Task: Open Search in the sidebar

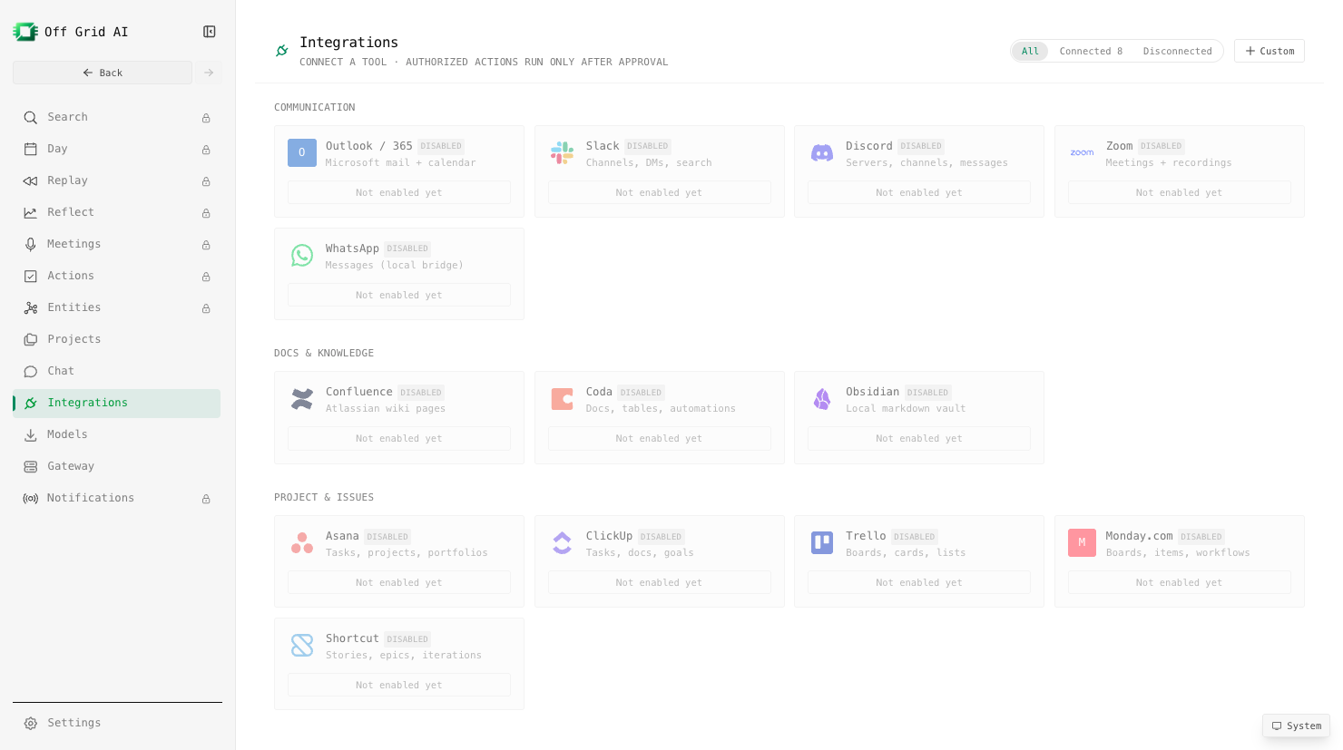Action: pos(117,118)
